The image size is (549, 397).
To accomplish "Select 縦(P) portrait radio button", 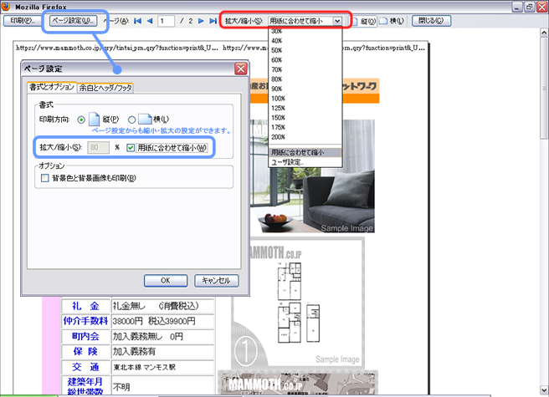I will [81, 120].
